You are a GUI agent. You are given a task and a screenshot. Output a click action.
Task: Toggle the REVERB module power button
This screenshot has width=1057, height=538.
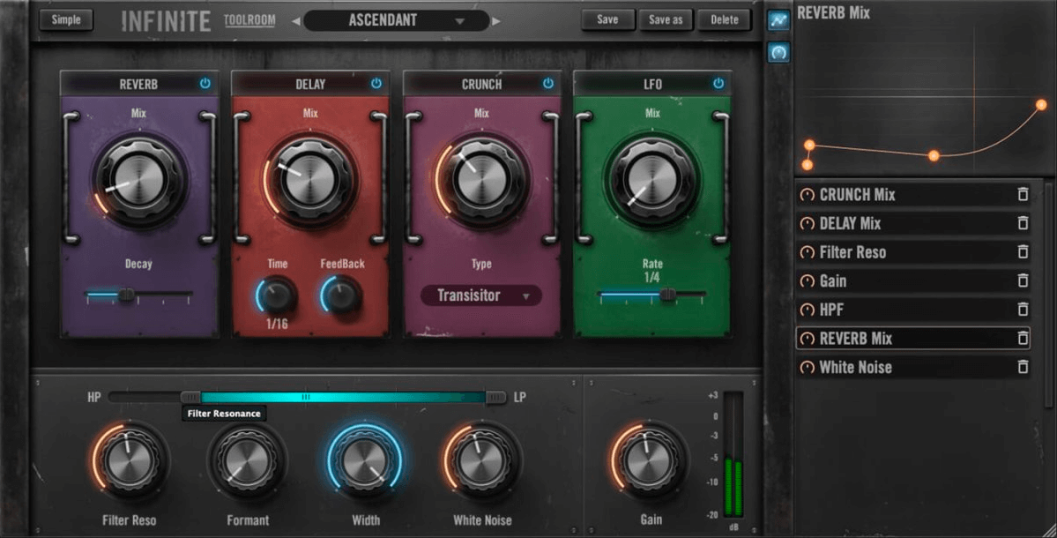(205, 84)
